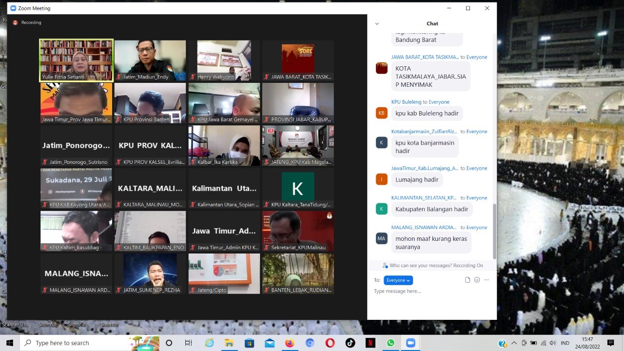Open Windows Task View
Screen dimensions: 624x351
click(189, 343)
